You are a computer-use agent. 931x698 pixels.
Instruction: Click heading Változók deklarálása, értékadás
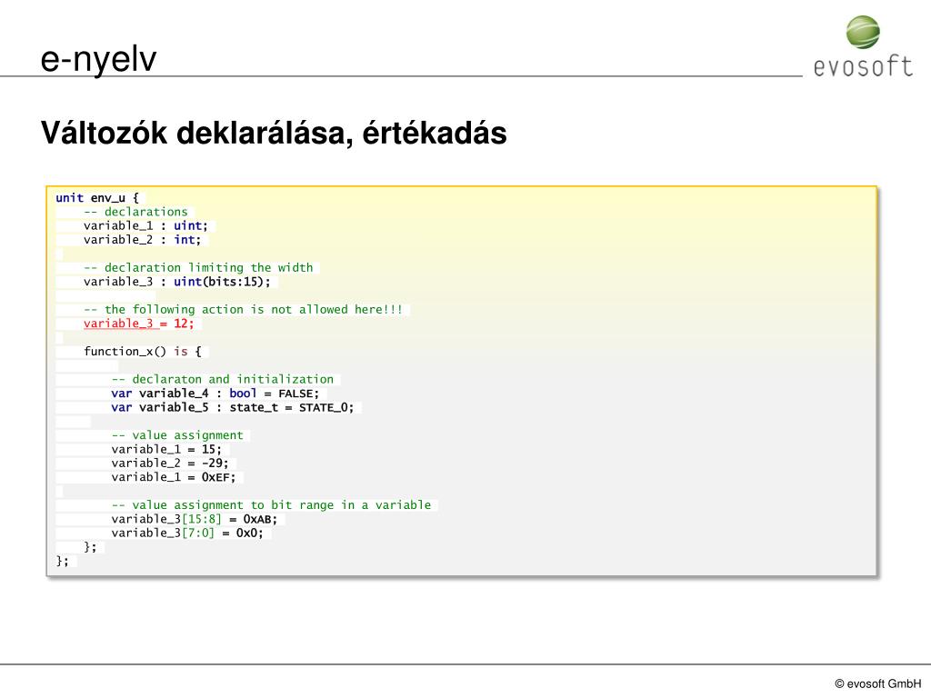274,133
